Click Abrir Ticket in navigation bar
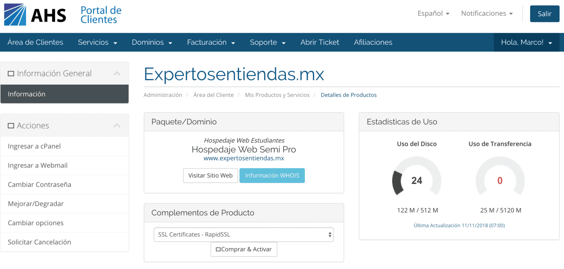564x269 pixels. click(320, 42)
